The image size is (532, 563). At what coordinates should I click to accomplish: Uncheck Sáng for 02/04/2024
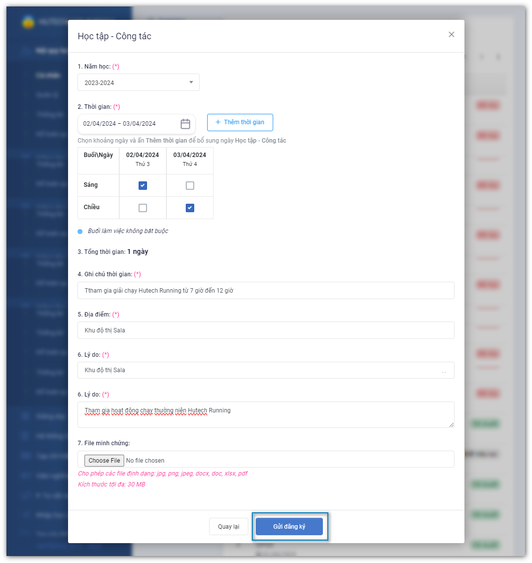coord(143,185)
